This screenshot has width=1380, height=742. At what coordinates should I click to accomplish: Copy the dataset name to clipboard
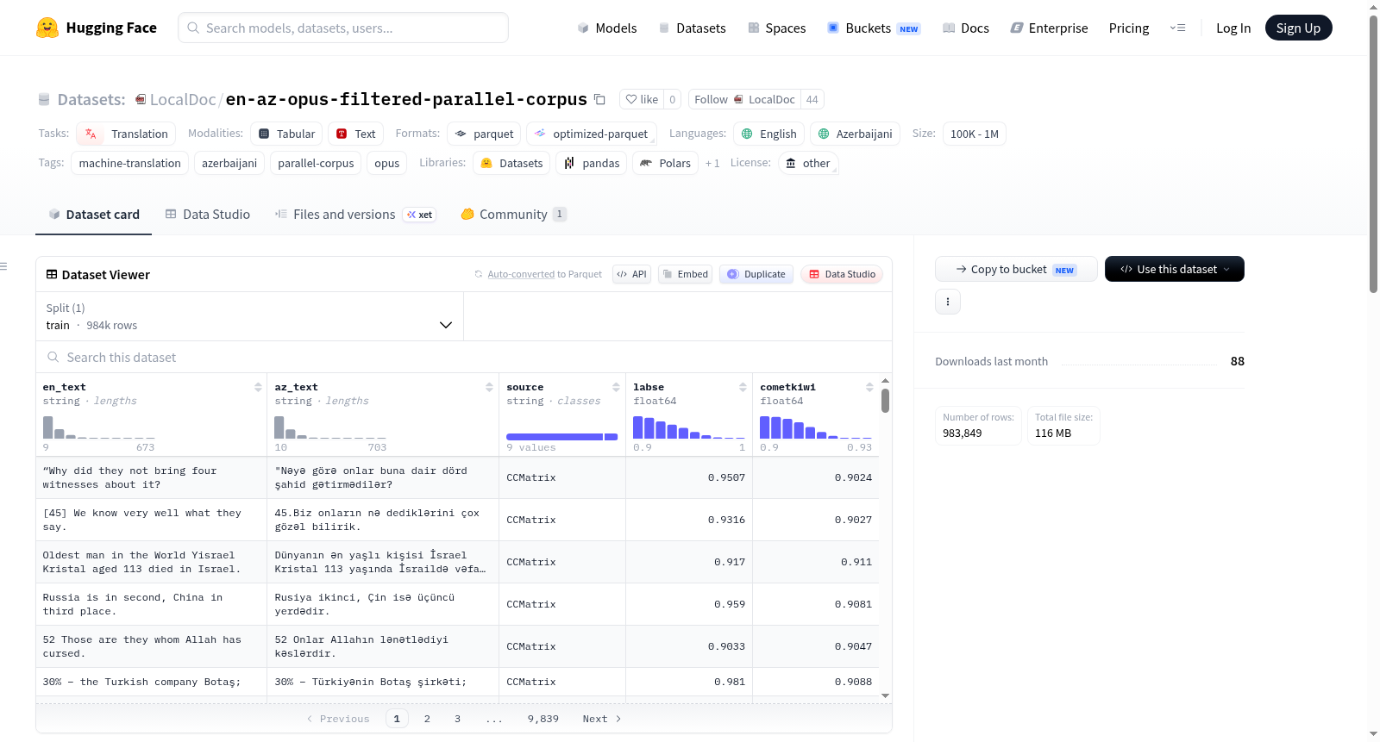(x=599, y=99)
